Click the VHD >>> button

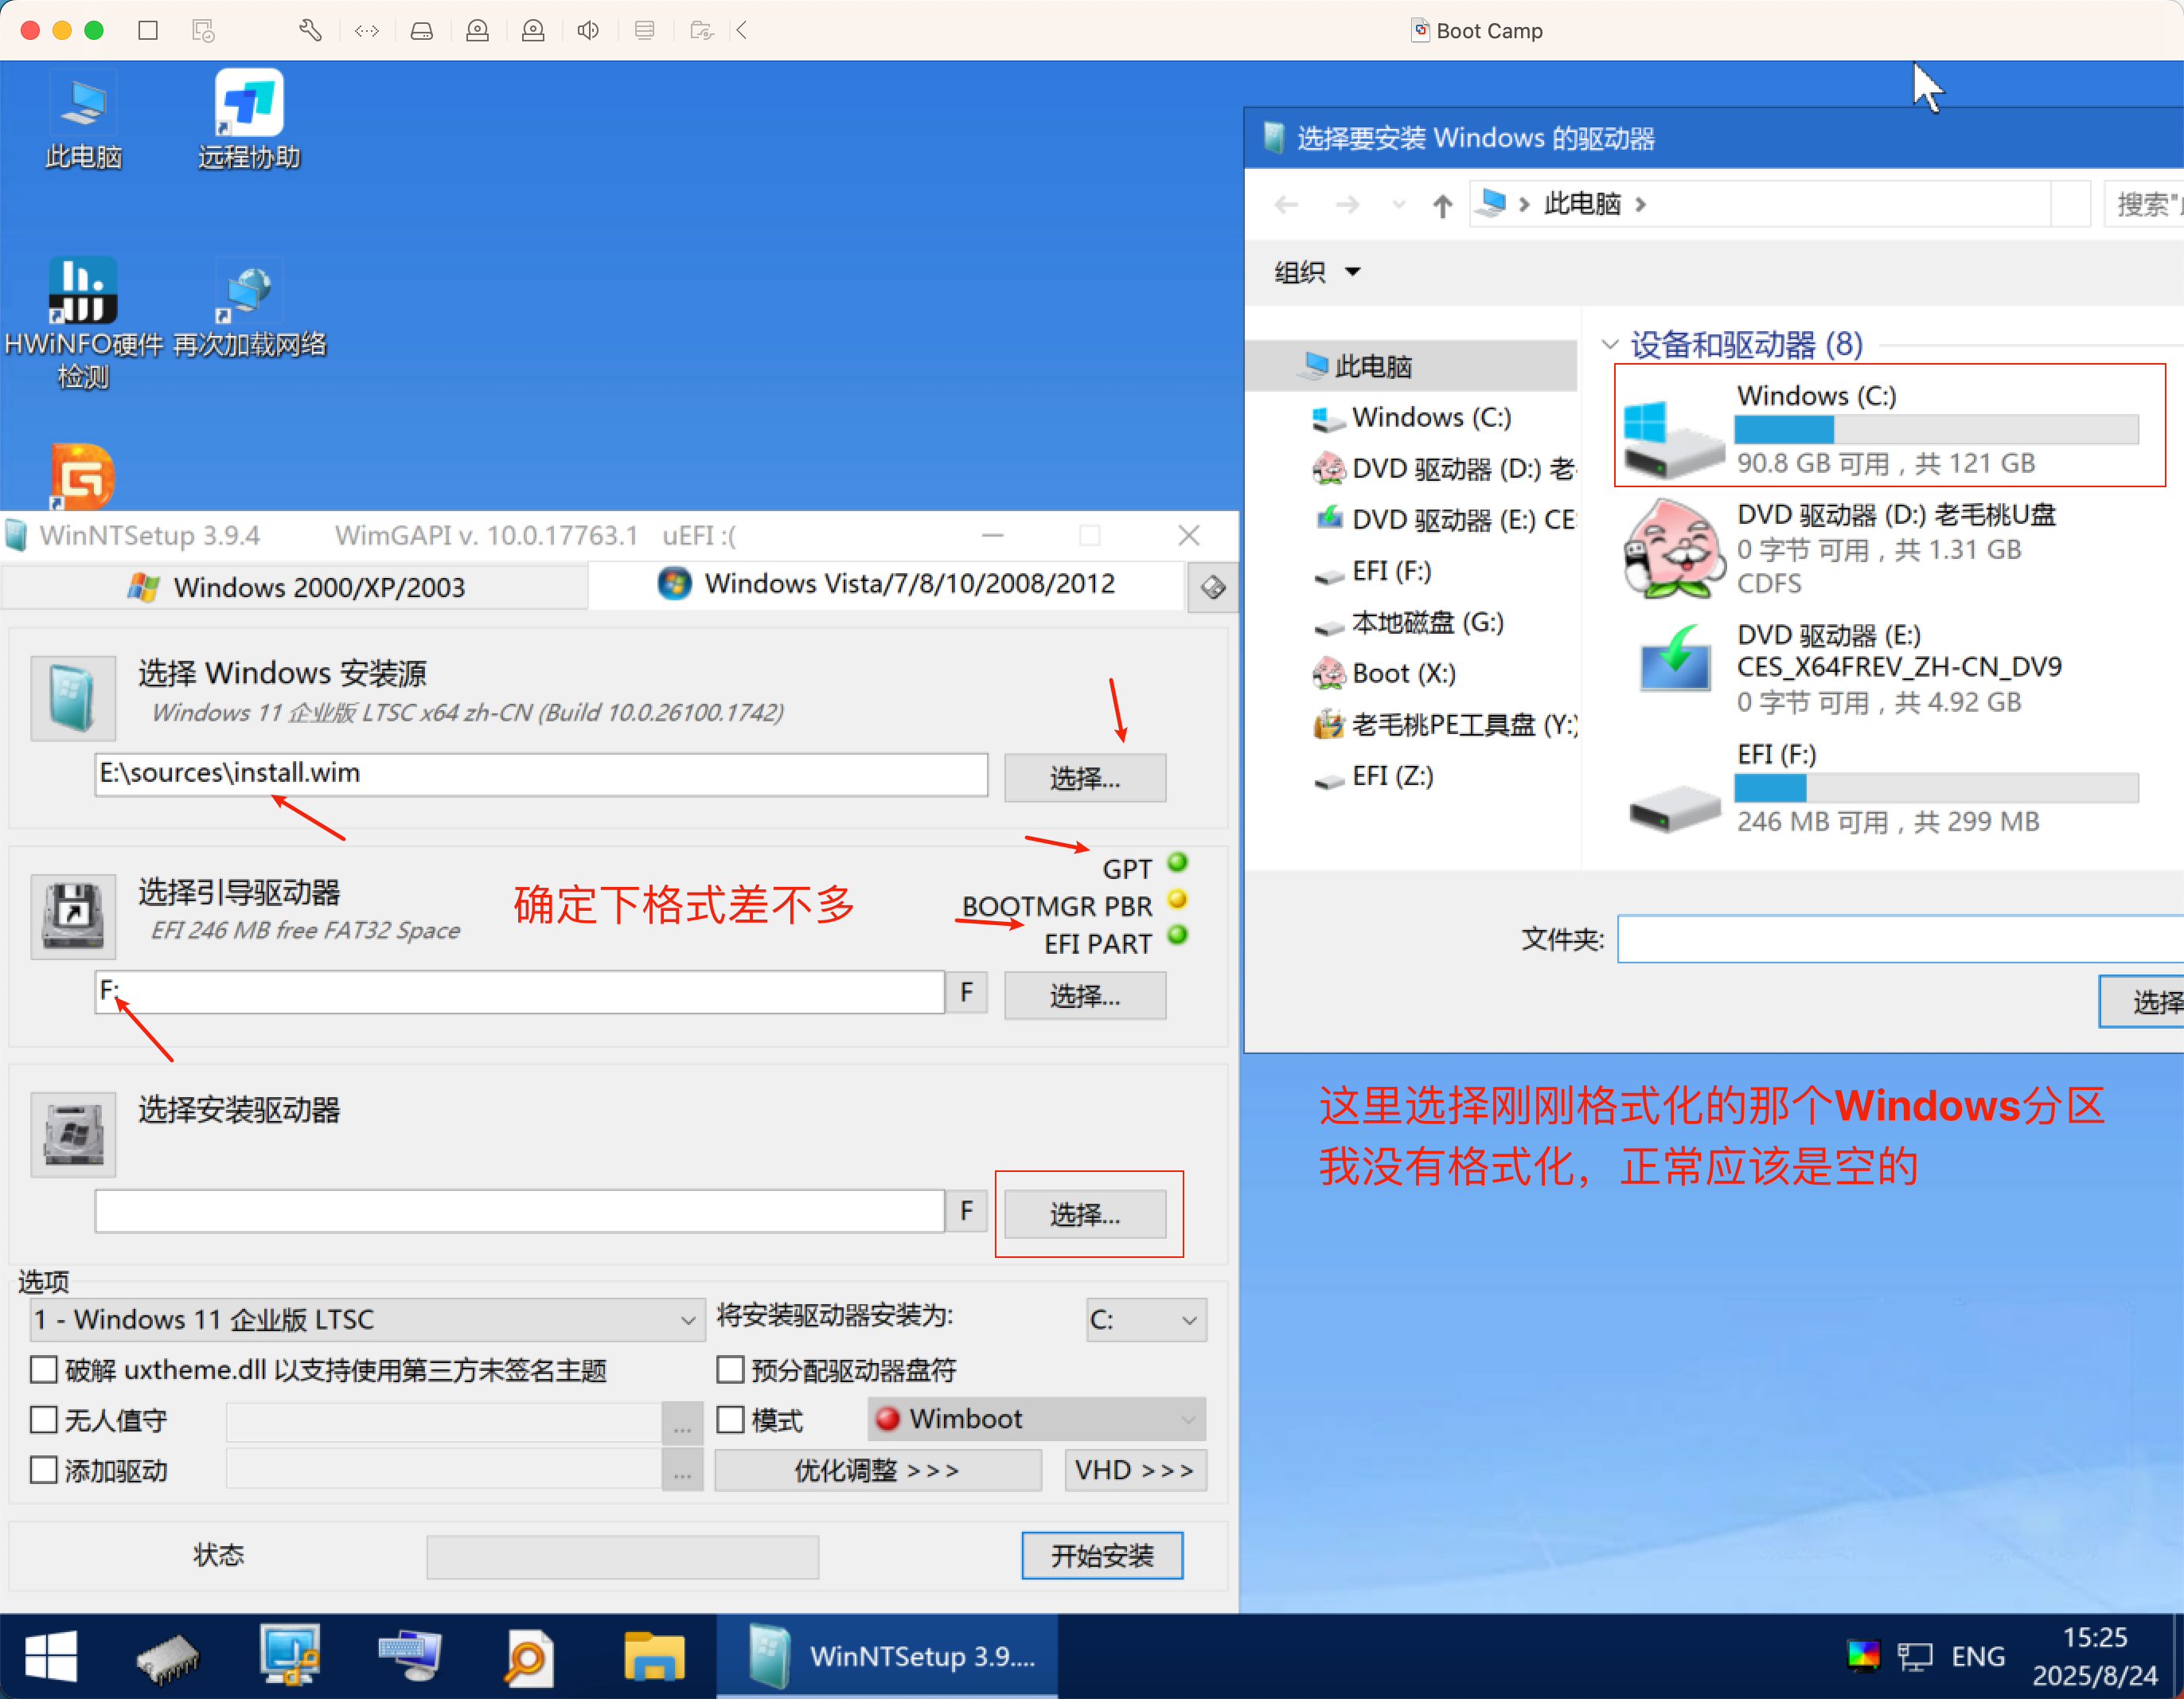(x=1136, y=1471)
